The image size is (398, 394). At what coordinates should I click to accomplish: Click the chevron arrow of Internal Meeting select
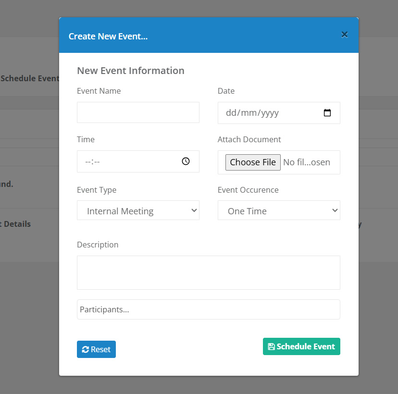pos(194,210)
